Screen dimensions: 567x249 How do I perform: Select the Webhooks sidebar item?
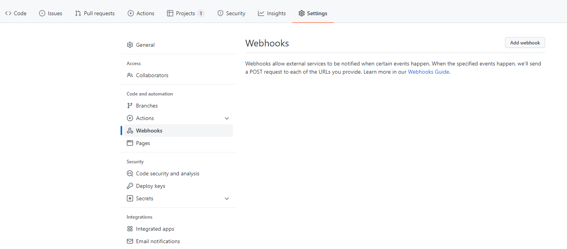(178, 131)
